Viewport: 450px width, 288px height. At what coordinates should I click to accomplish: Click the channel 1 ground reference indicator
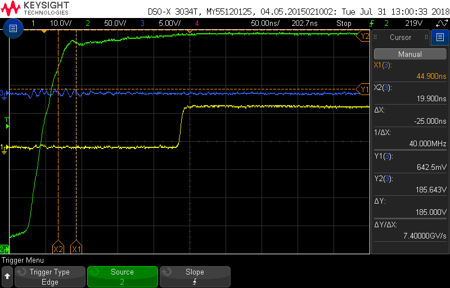4,148
